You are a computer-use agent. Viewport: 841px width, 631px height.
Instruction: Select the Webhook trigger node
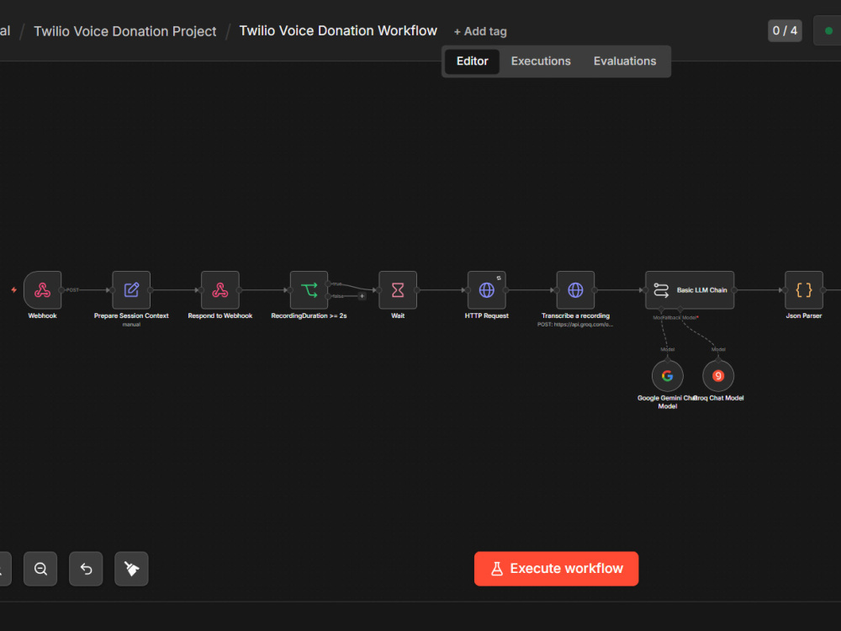coord(42,290)
